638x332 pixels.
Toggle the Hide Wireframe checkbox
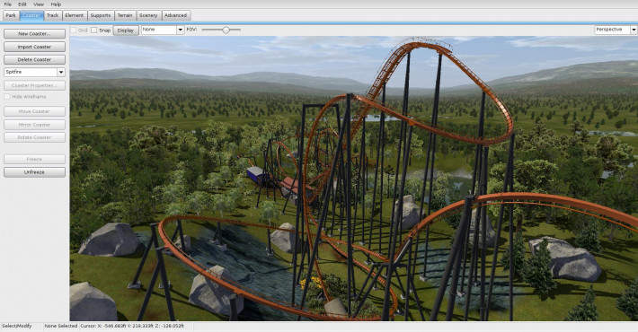7,97
